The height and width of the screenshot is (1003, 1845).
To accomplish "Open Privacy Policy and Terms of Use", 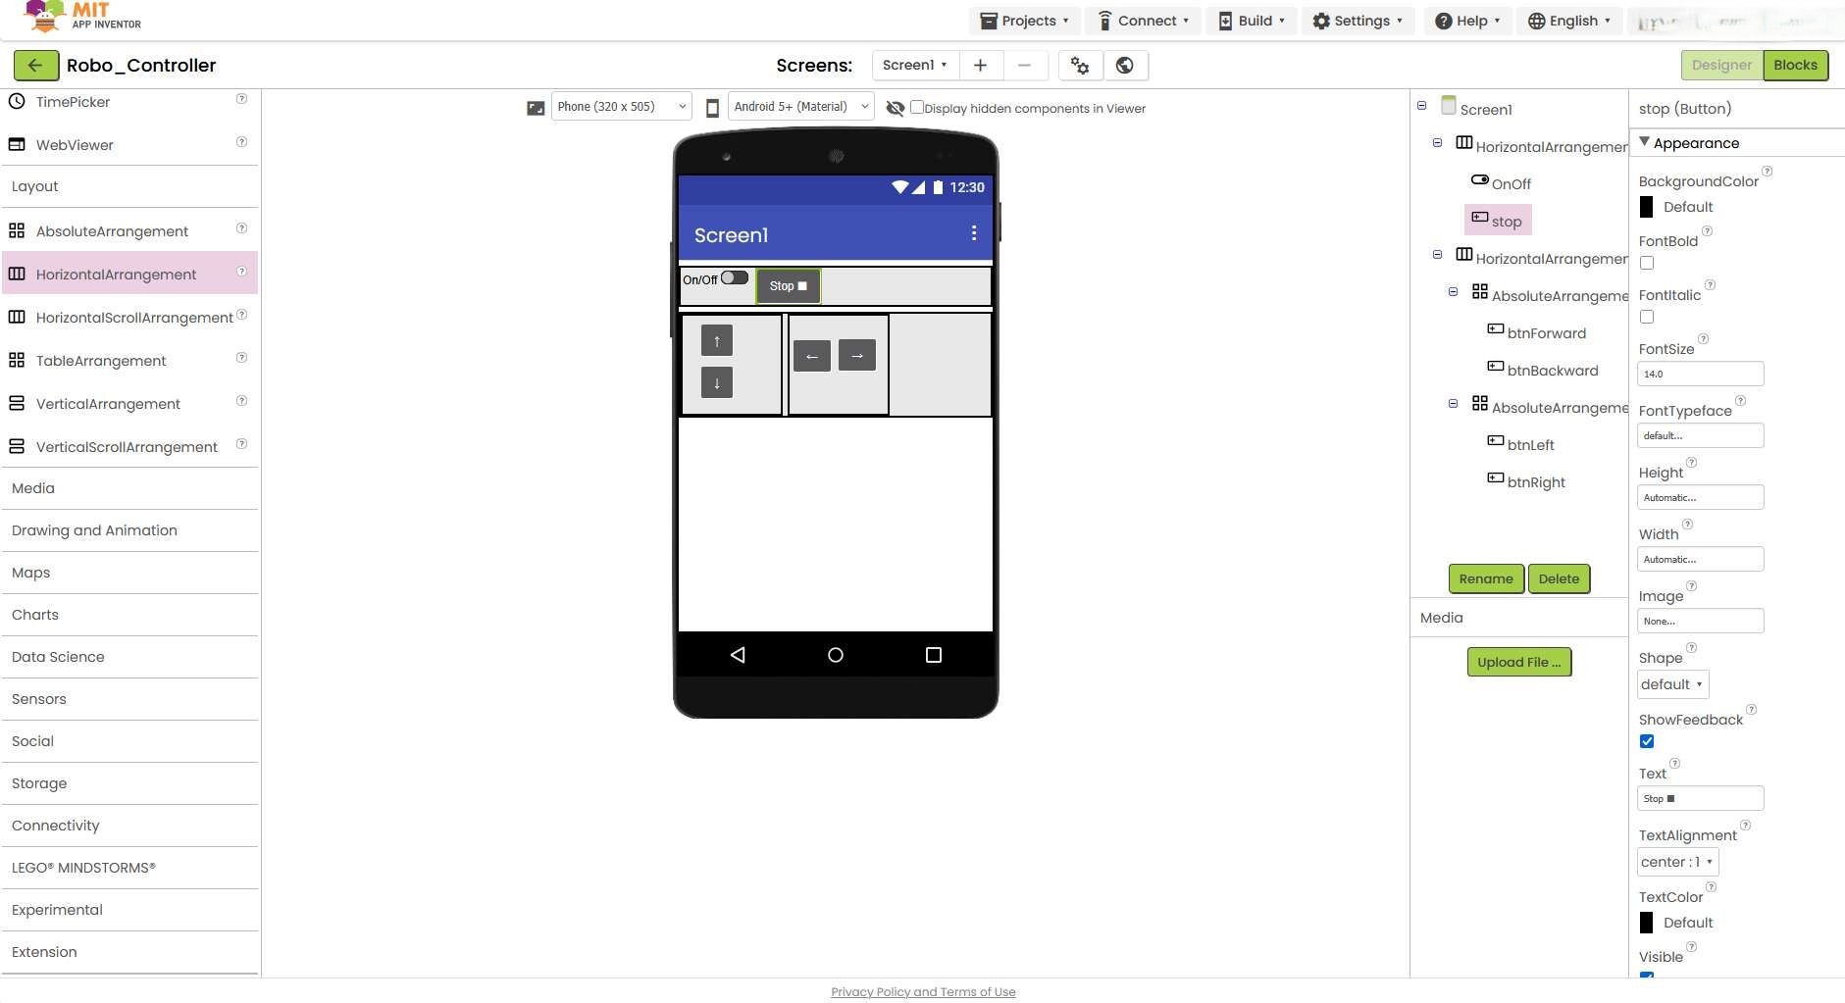I will (x=922, y=991).
